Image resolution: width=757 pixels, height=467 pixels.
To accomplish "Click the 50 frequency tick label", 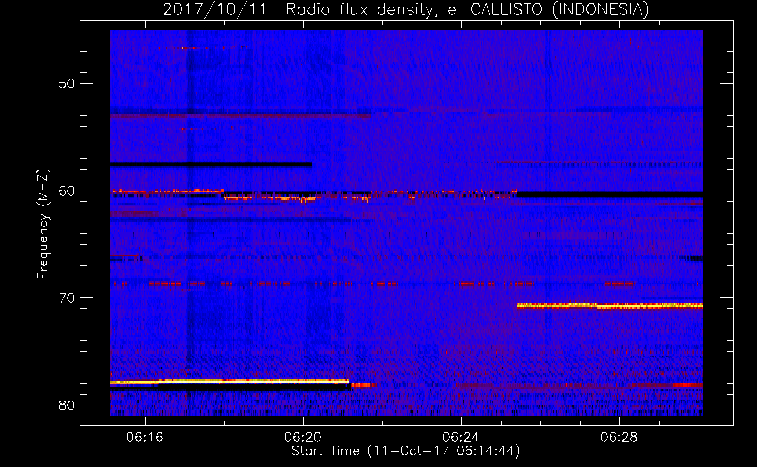I will point(67,84).
